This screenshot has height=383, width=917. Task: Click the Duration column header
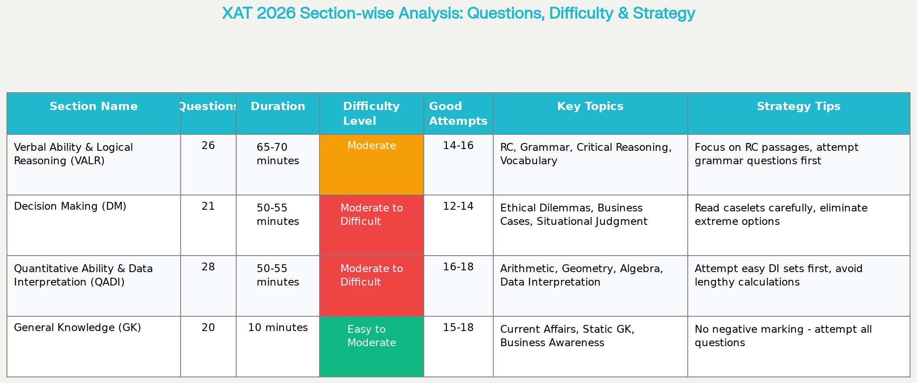pyautogui.click(x=278, y=107)
